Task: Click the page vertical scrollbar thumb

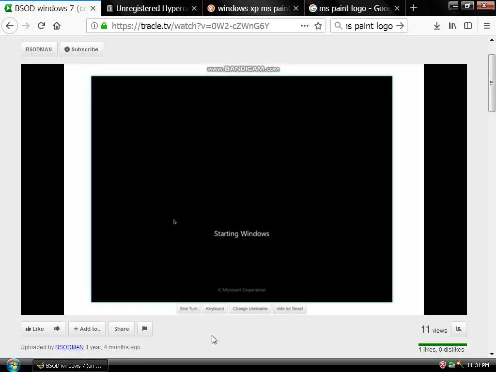Action: coord(492,83)
